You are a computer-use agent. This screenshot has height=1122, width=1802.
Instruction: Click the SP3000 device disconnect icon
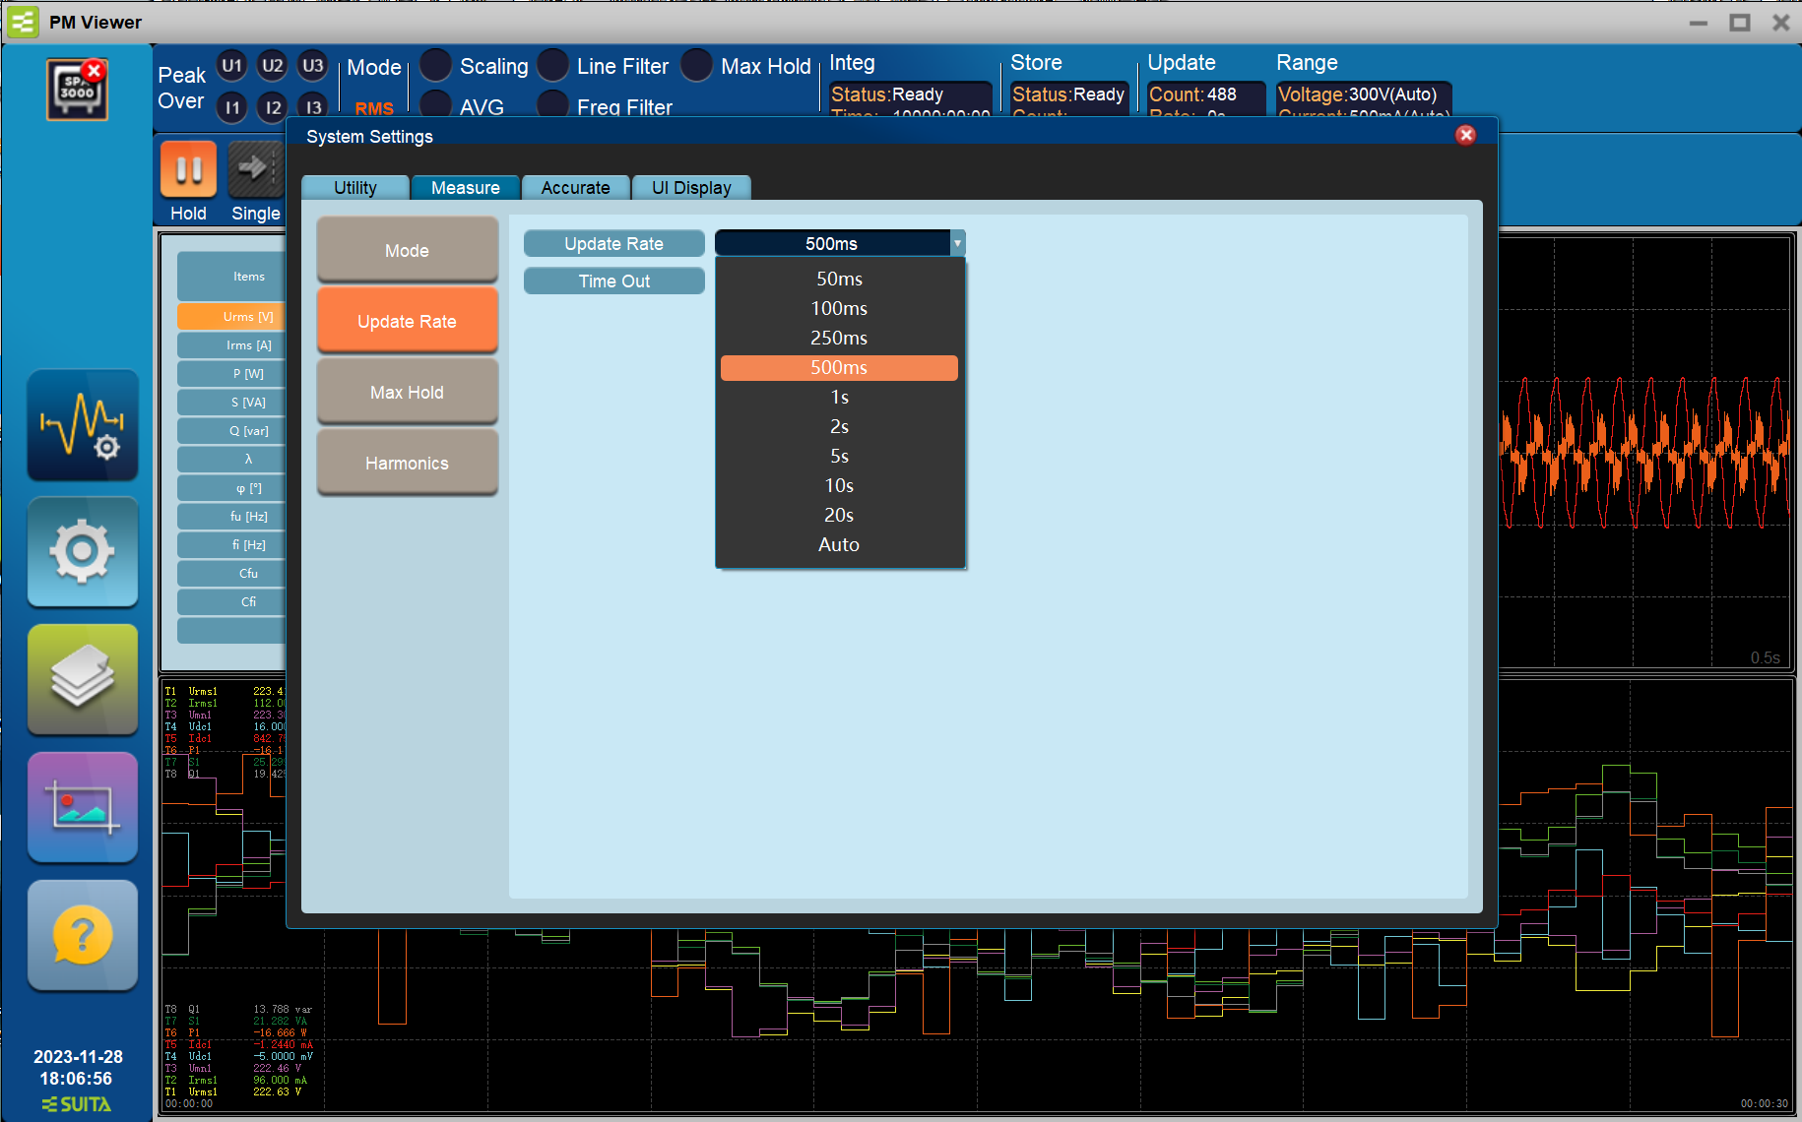pyautogui.click(x=78, y=90)
